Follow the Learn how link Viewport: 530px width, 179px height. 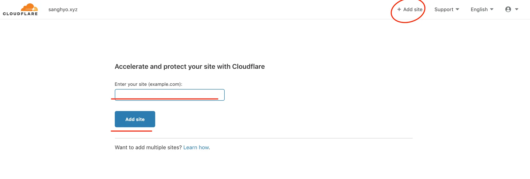coord(196,148)
